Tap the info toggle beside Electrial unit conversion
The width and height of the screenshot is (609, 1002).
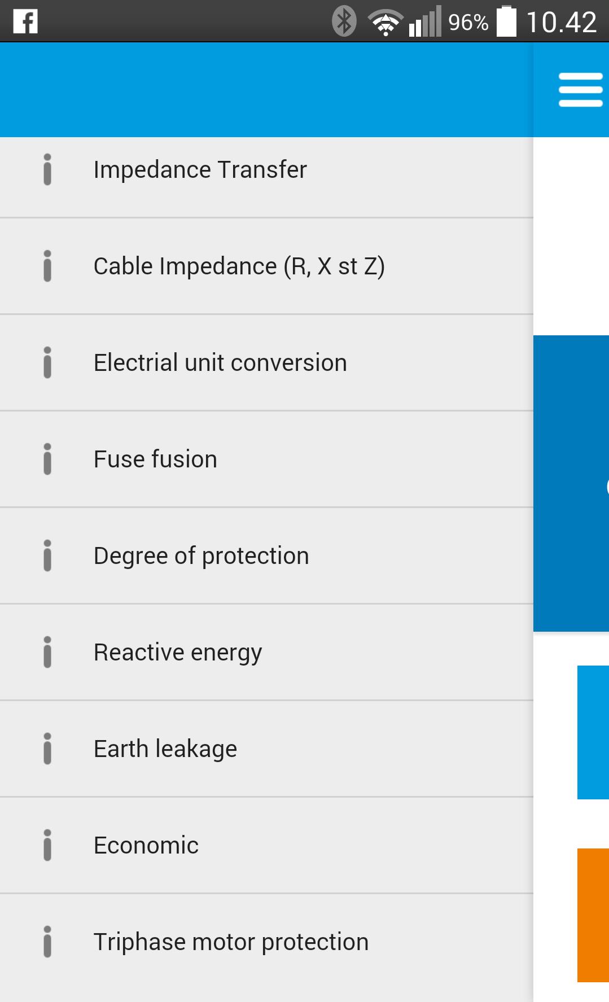coord(46,362)
